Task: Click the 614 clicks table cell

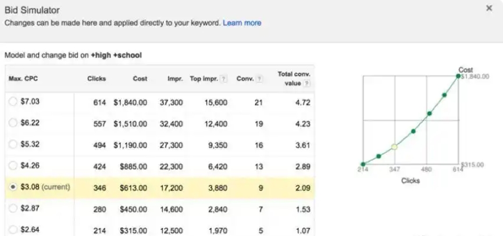Action: click(x=99, y=103)
